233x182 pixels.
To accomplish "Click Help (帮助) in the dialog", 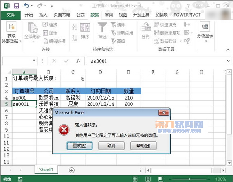I will (x=143, y=146).
